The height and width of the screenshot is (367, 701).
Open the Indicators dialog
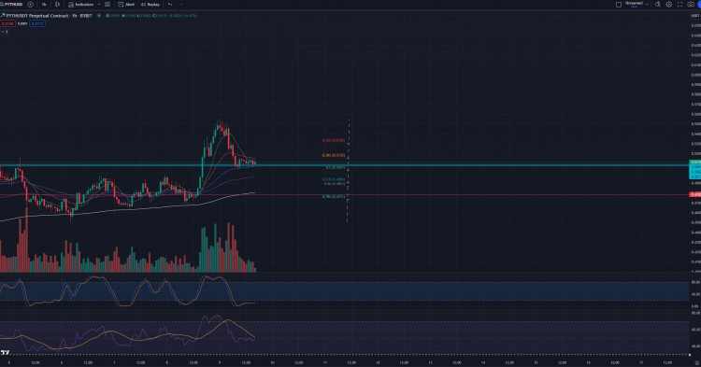point(81,4)
